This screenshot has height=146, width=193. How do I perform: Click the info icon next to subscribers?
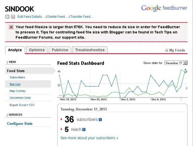[x=100, y=120]
